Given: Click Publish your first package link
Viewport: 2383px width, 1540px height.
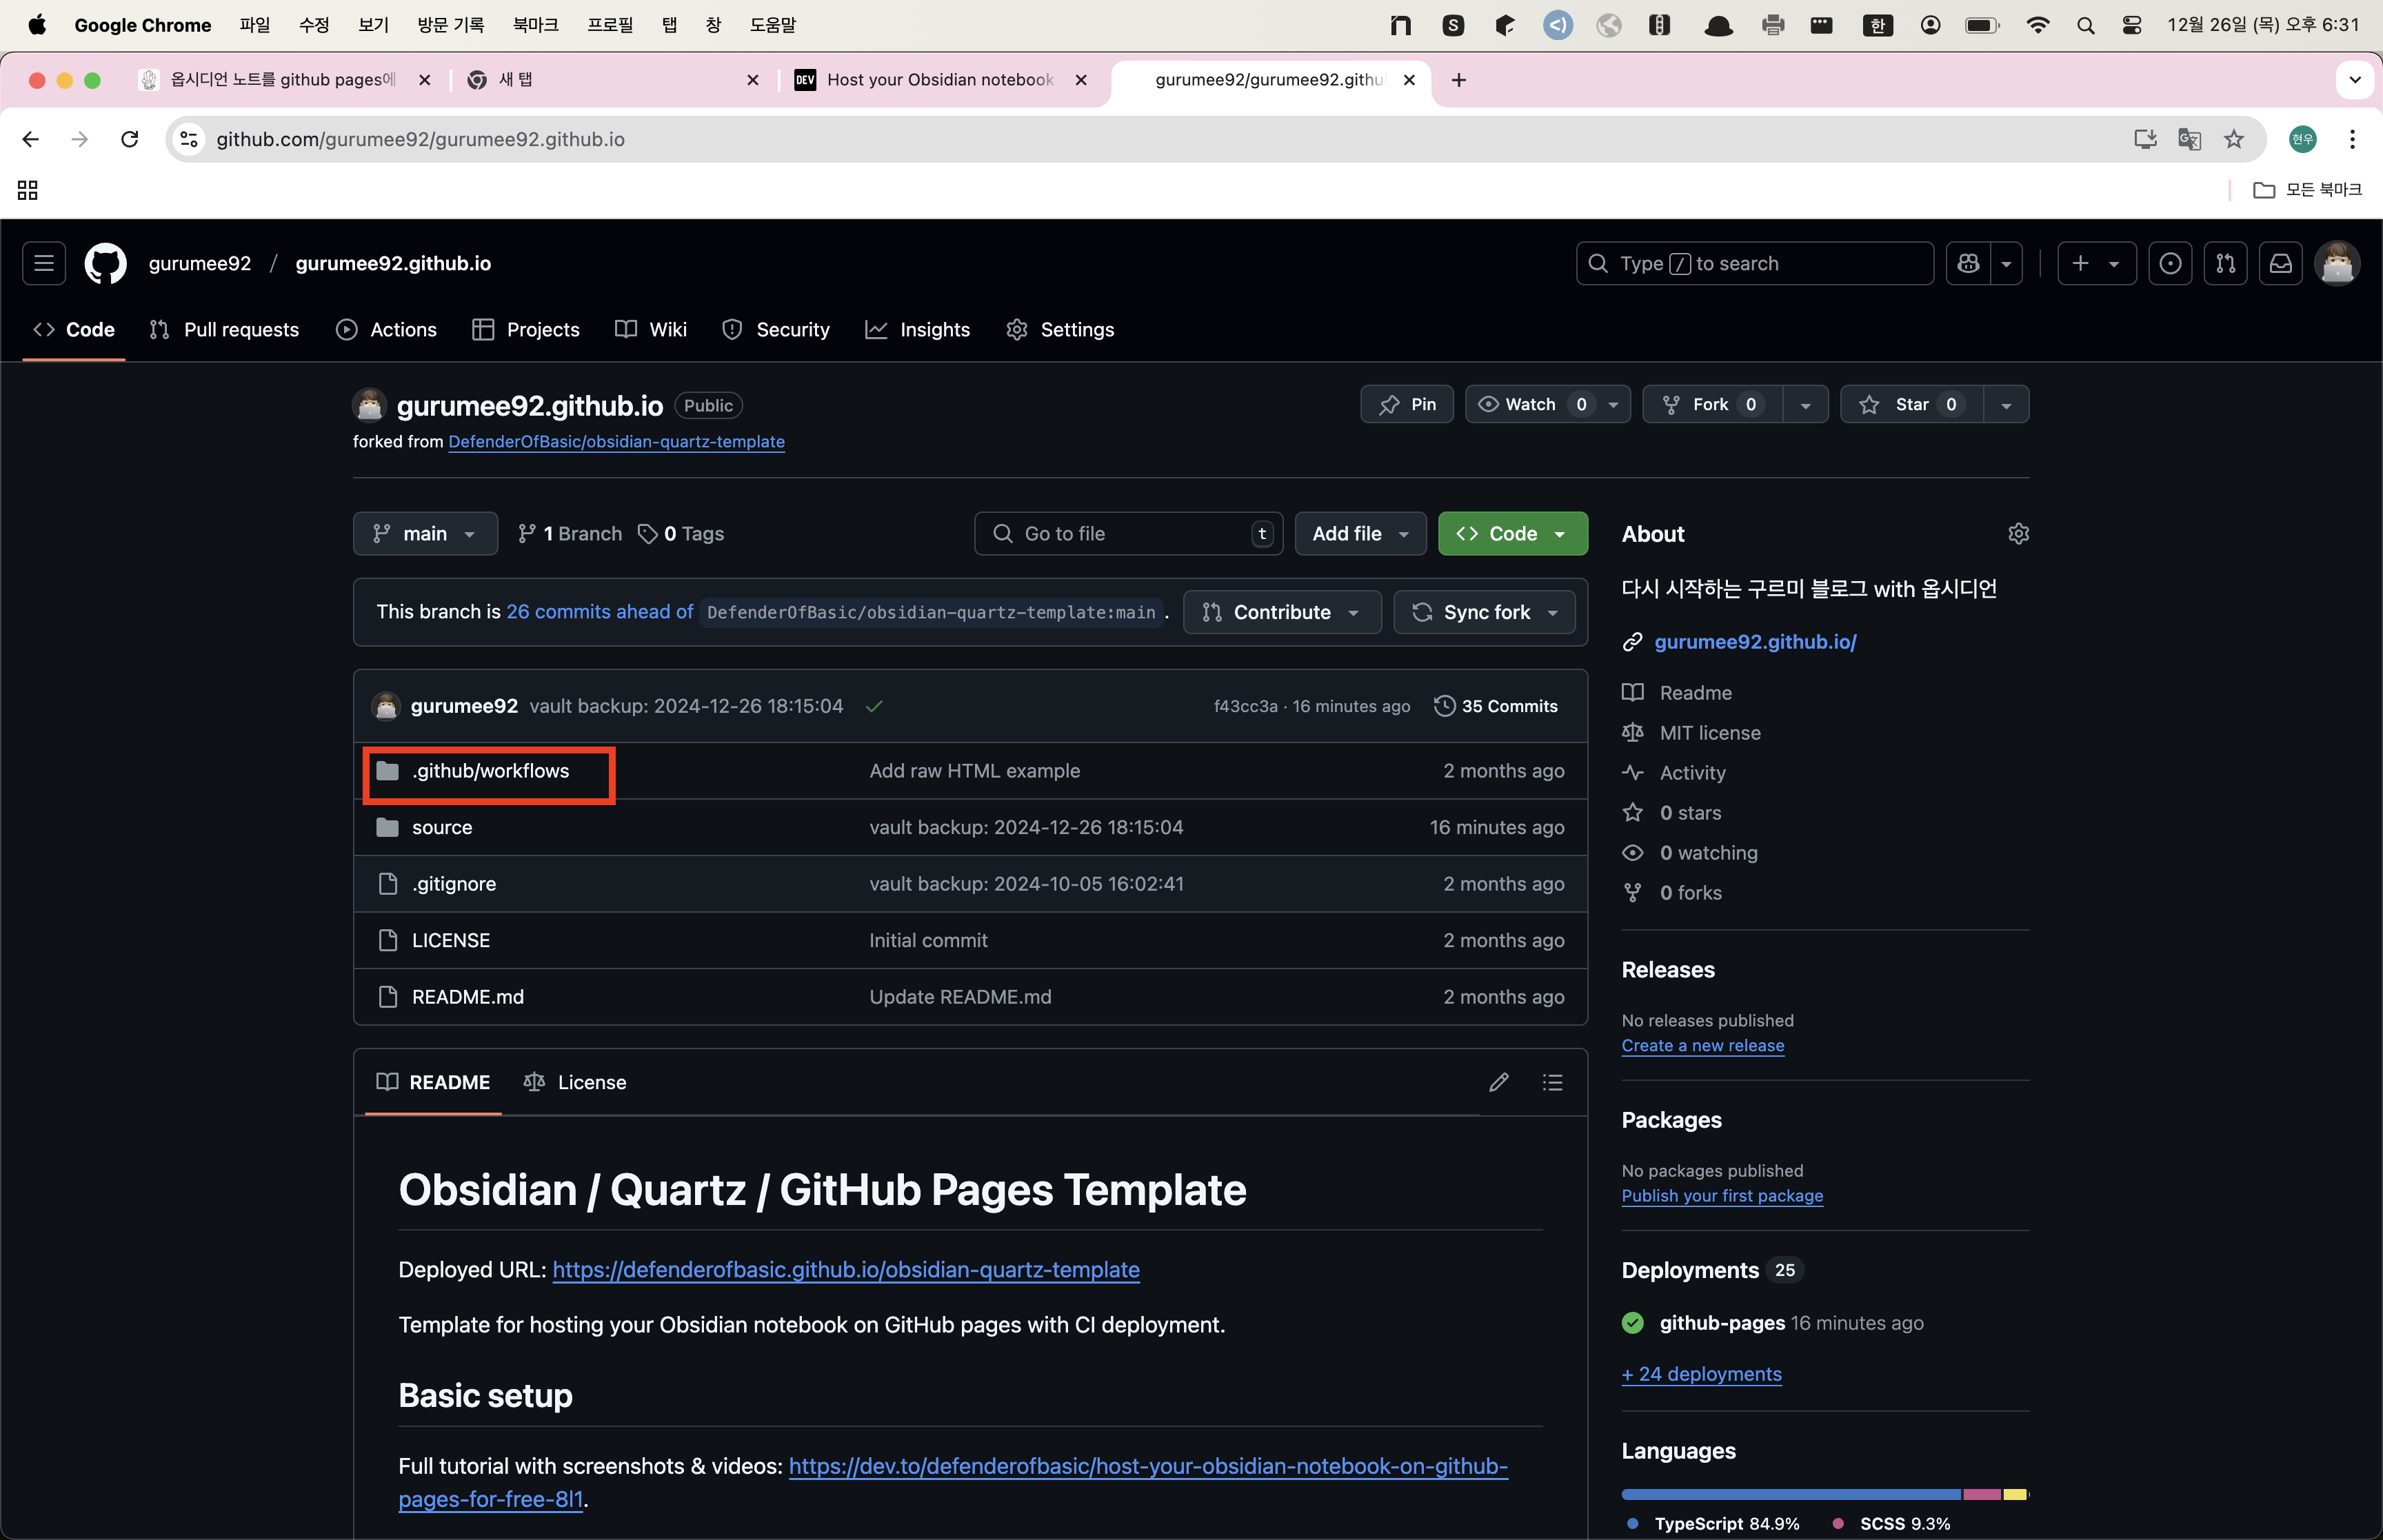Looking at the screenshot, I should point(1722,1195).
